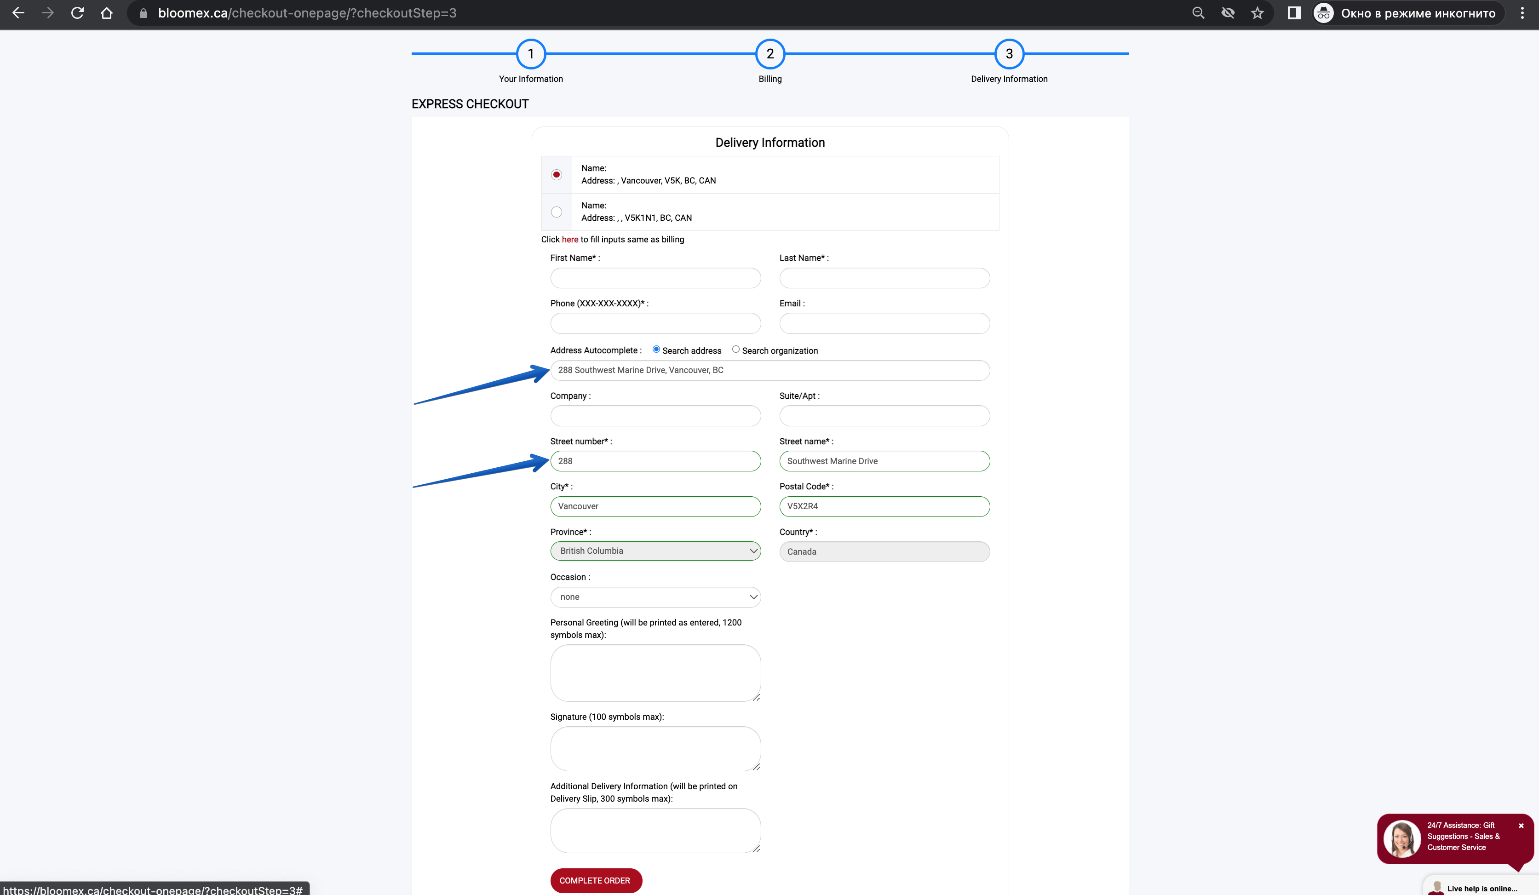
Task: Click the EXPRESS CHECKOUT heading
Action: (470, 104)
